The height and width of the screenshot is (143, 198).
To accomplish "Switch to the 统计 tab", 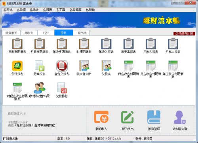I will click(46, 33).
